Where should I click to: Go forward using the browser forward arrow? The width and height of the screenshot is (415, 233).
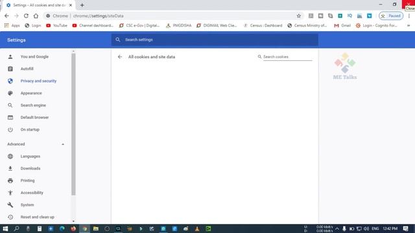coord(16,16)
